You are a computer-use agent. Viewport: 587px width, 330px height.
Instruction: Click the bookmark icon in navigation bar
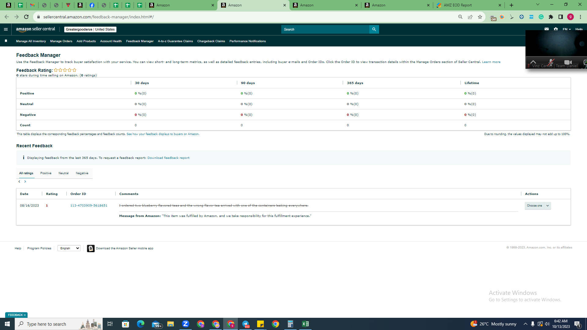point(6,41)
